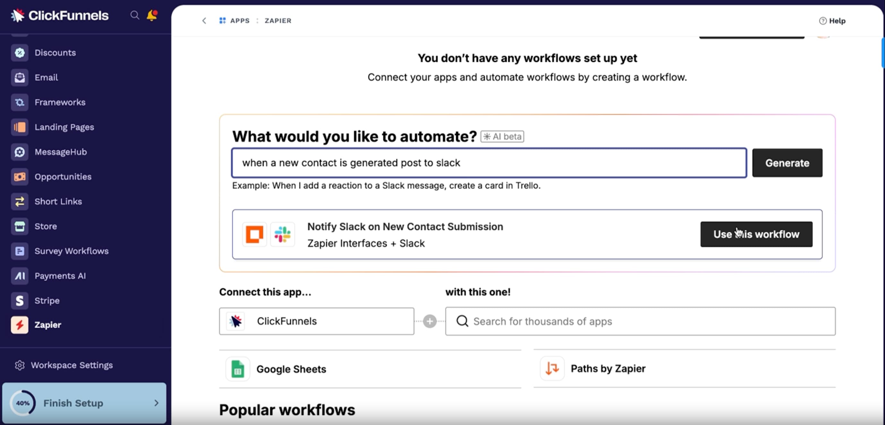Open the Survey Workflows icon

pos(20,251)
